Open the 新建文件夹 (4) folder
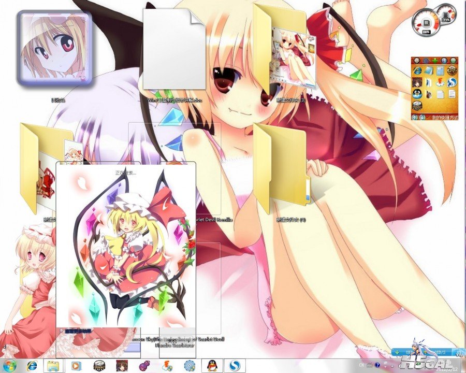The height and width of the screenshot is (373, 466). [282, 168]
